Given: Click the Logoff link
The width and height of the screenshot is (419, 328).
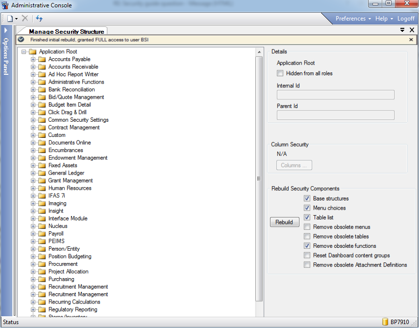Looking at the screenshot, I should click(406, 19).
